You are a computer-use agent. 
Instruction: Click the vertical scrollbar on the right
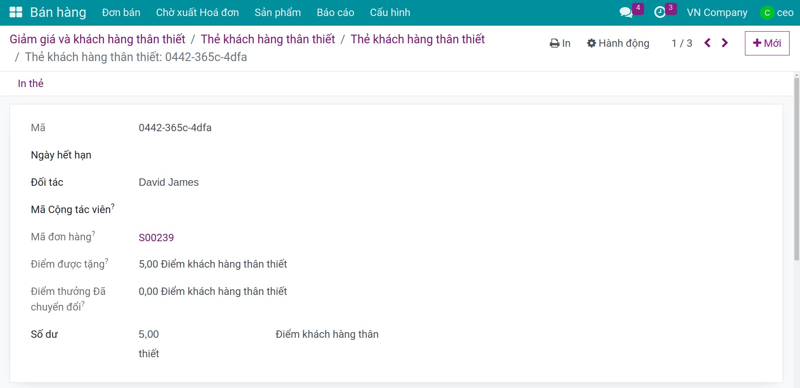[x=796, y=169]
